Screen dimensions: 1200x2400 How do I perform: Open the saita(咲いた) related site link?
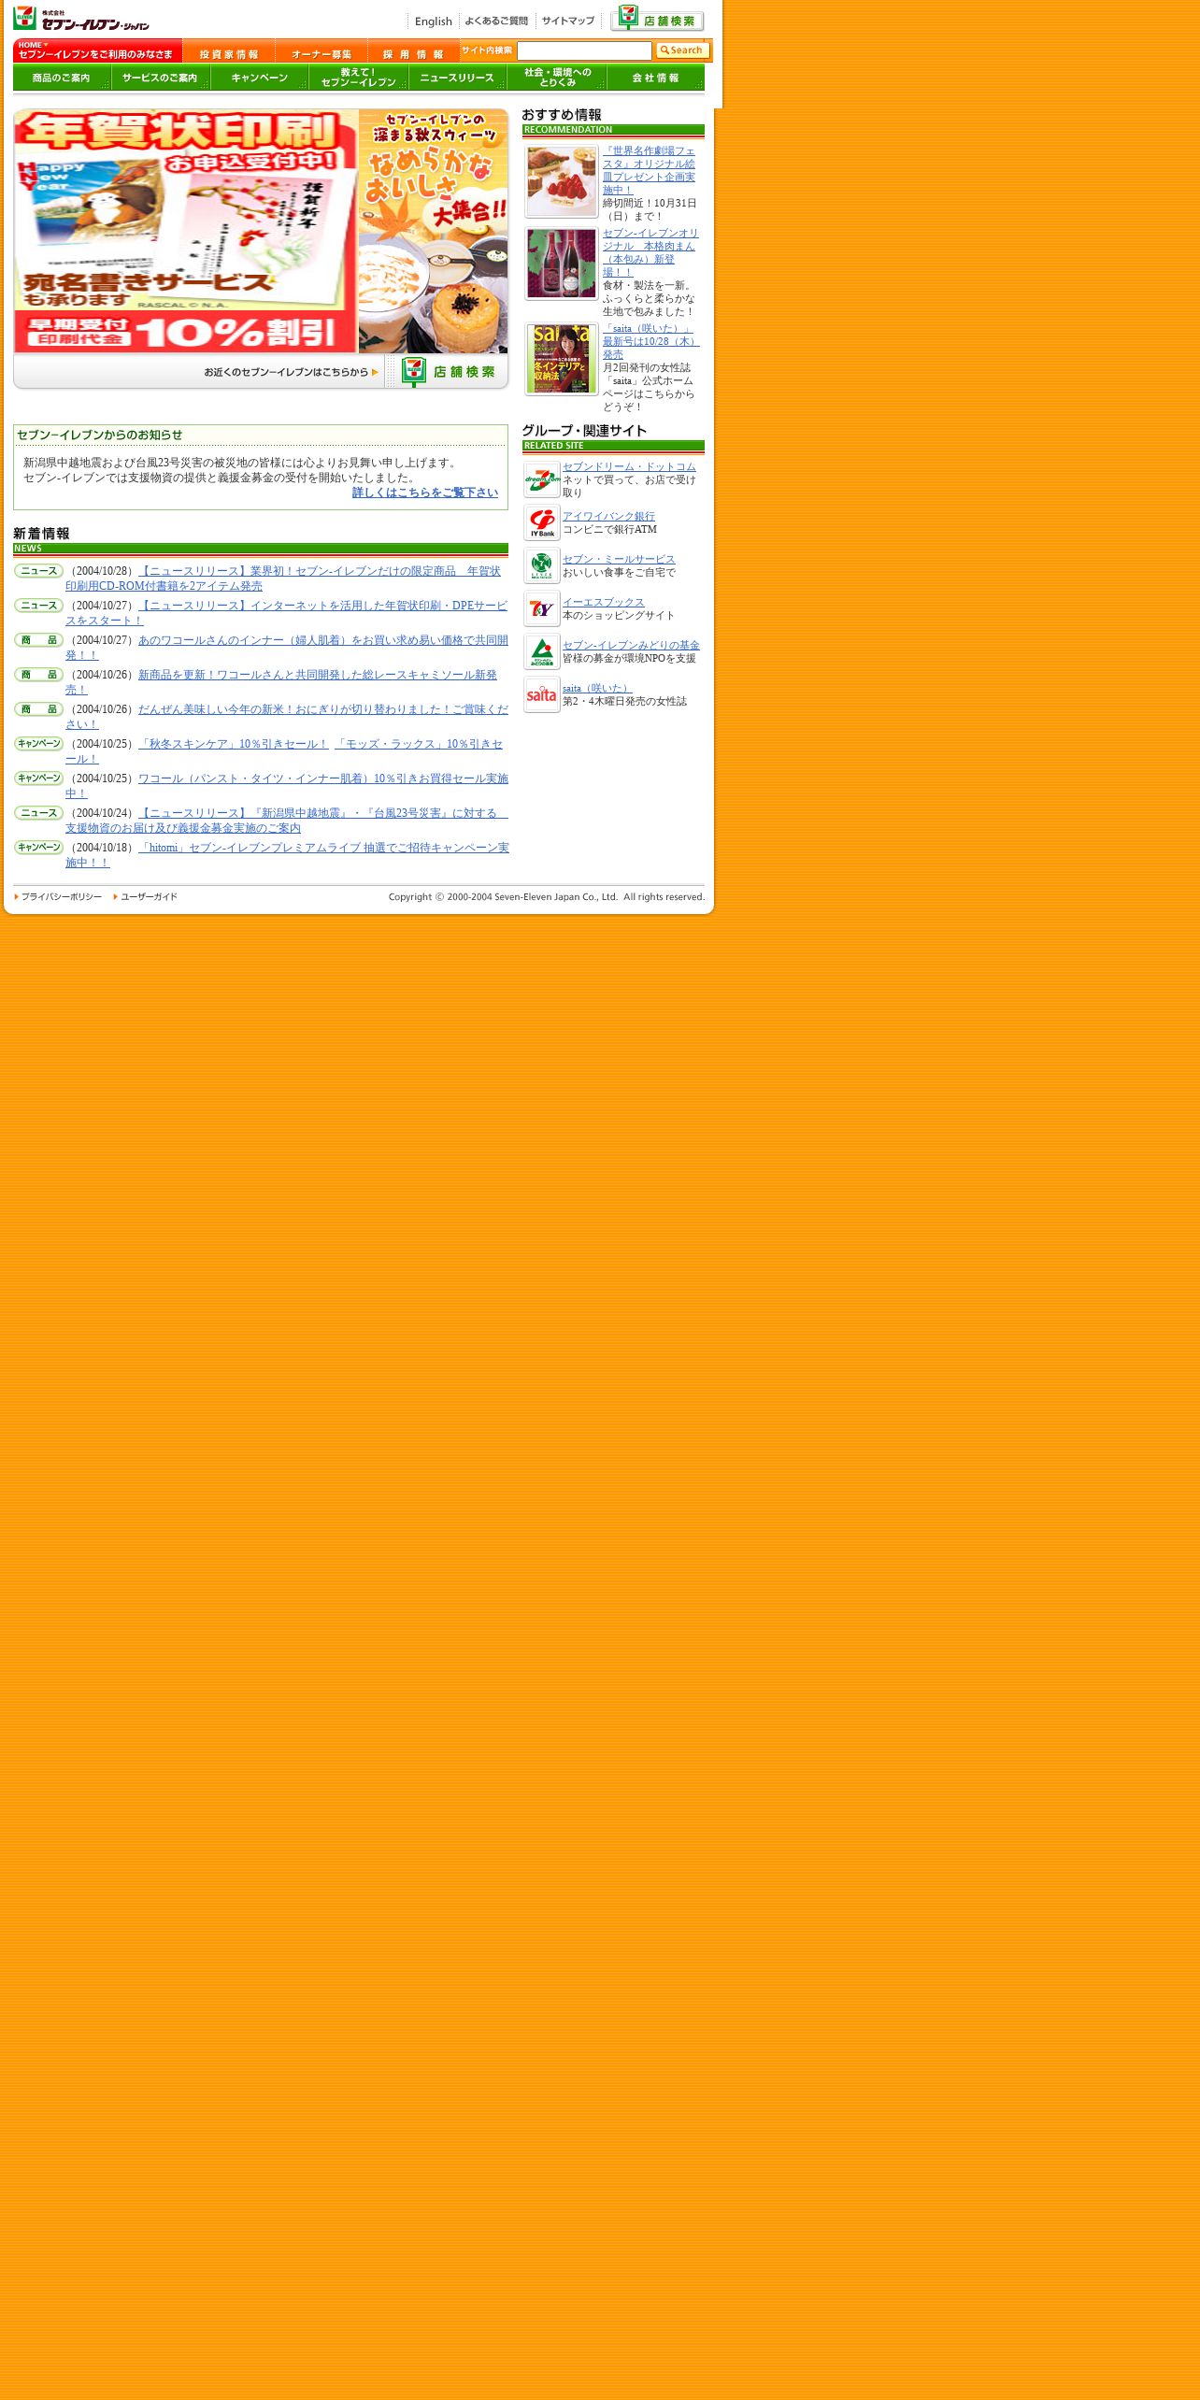597,688
